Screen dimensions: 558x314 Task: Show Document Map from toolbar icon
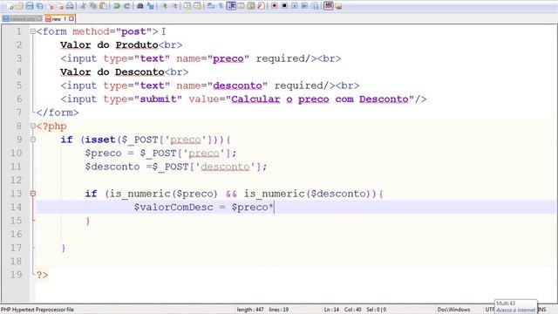coord(251,6)
